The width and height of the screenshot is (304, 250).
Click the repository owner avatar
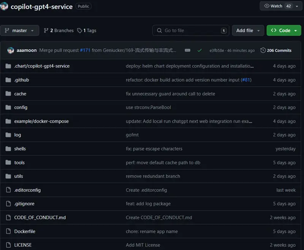pos(4,6)
